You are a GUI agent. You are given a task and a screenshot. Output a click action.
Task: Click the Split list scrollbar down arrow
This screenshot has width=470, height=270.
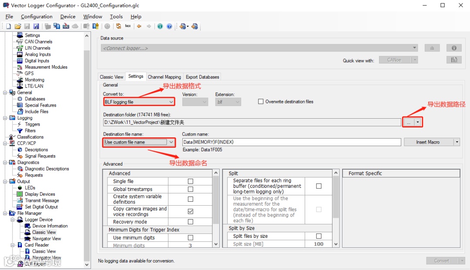[x=336, y=244]
